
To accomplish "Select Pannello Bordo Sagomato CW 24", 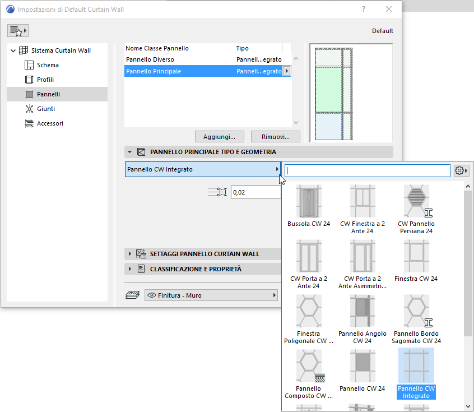I will pos(416,319).
